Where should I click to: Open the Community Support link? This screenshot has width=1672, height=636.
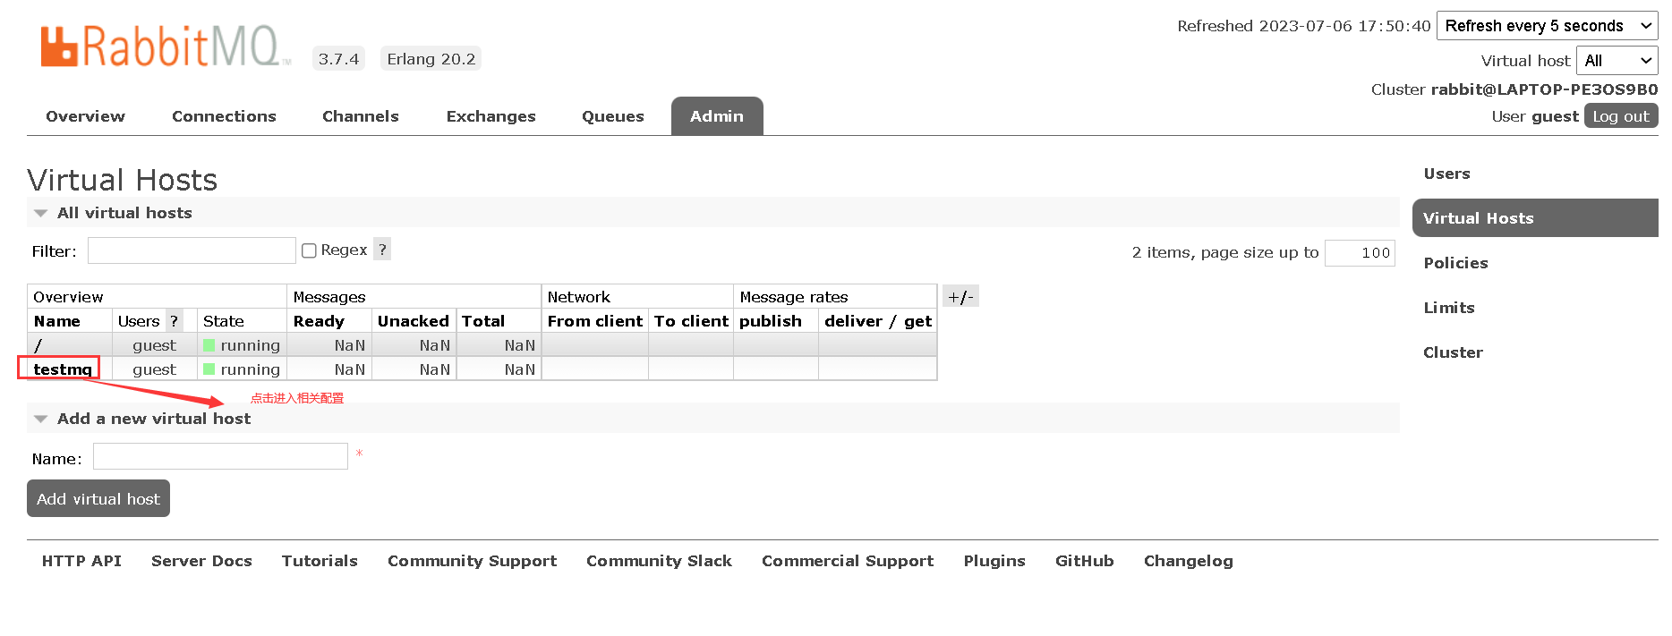[472, 561]
